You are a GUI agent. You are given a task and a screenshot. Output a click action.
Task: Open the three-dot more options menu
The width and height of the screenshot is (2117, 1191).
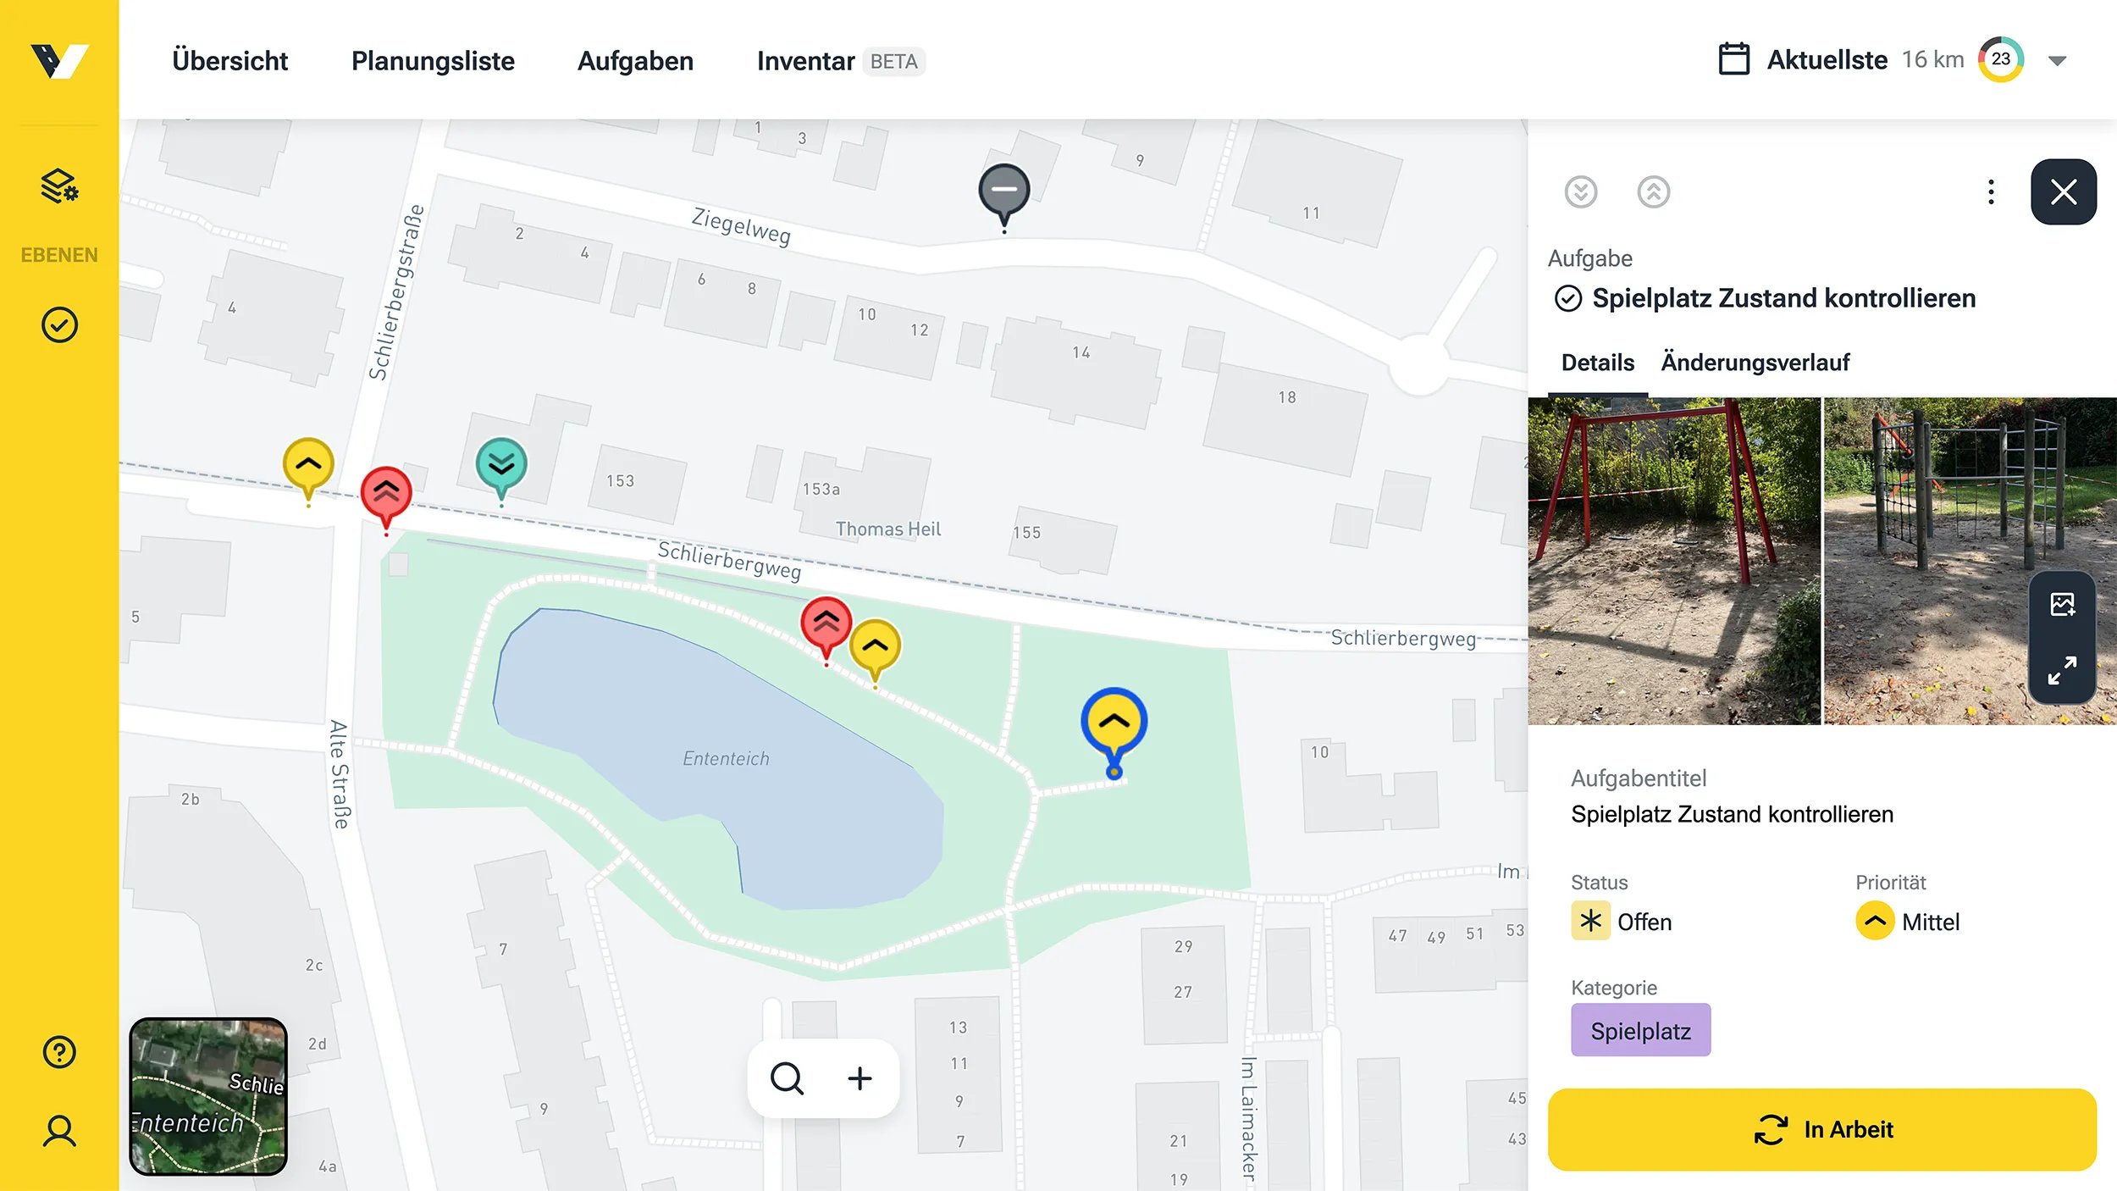pos(1991,192)
